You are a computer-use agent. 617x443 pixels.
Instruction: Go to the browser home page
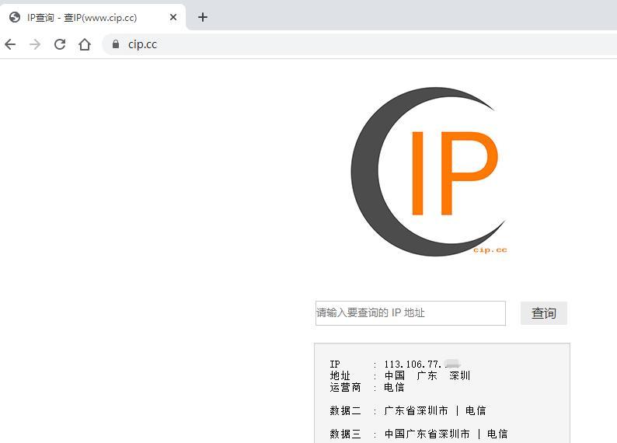coord(85,44)
